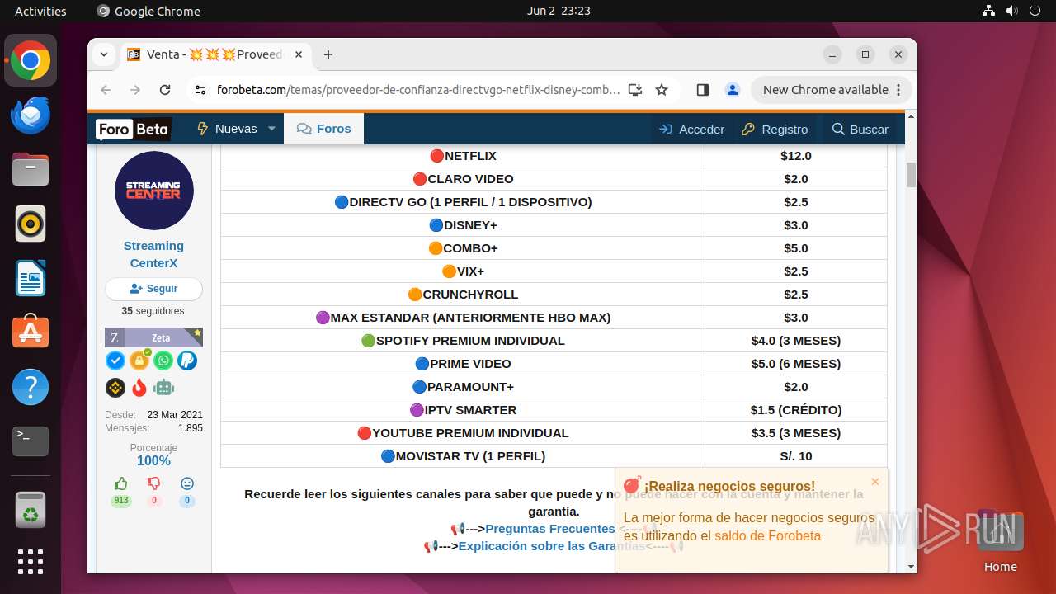Open Buscar search
The width and height of the screenshot is (1056, 594).
pyautogui.click(x=860, y=129)
